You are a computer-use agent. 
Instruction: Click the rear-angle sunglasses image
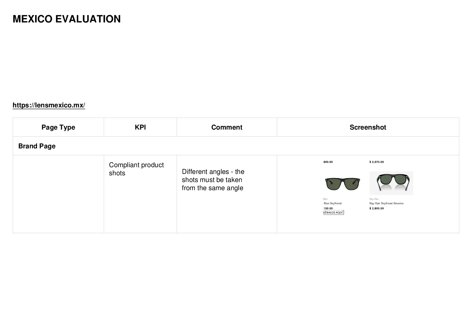pos(391,183)
